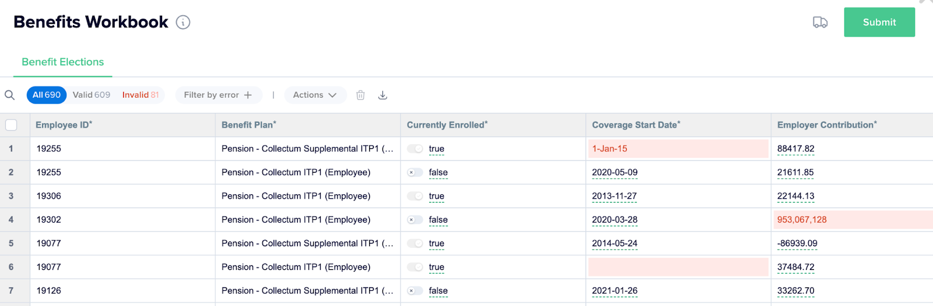Viewport: 933px width, 306px height.
Task: Toggle Currently Enrolled switch in row 2
Action: [x=415, y=173]
